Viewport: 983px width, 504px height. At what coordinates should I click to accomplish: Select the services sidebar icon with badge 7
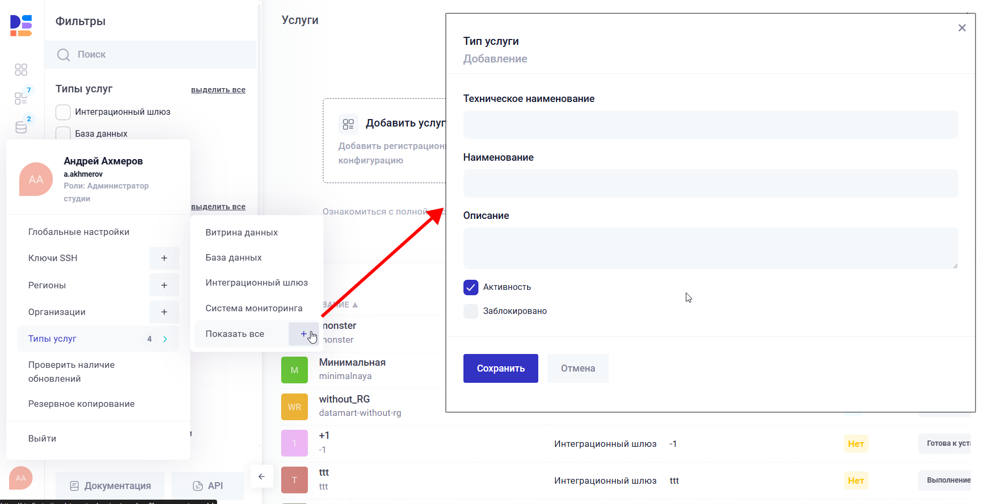click(x=21, y=98)
